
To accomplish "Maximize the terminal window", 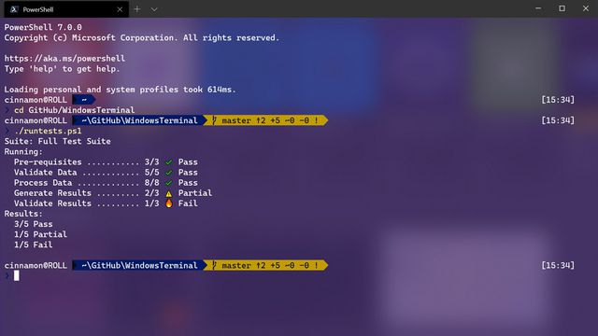I will pos(562,8).
